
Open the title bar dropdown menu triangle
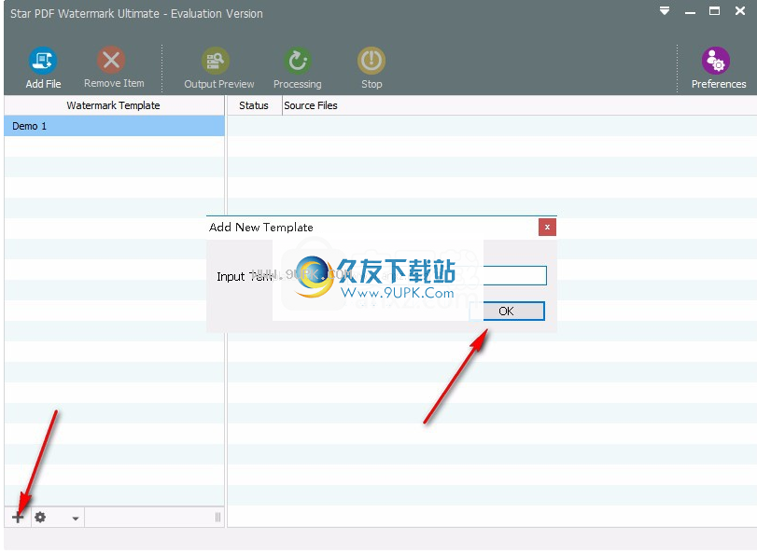coord(665,10)
